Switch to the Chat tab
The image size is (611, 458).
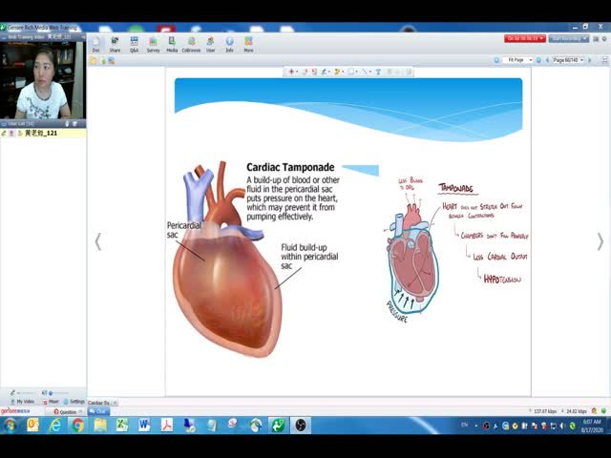point(97,411)
